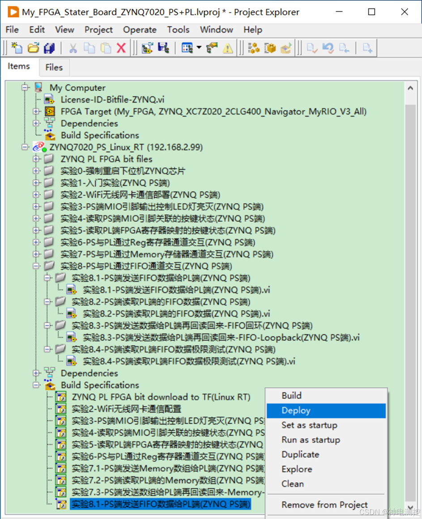
Task: Select License-ID-Bitfile-ZYNQ.vi in the tree
Action: point(112,99)
